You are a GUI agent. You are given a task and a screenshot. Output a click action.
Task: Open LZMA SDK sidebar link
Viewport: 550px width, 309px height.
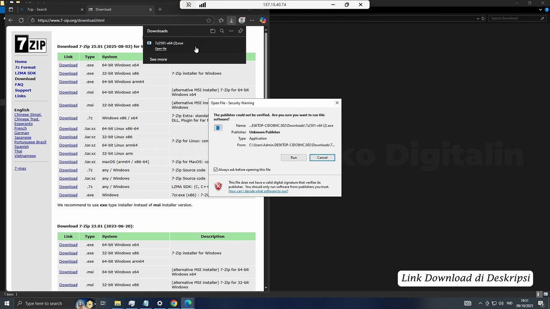point(25,73)
